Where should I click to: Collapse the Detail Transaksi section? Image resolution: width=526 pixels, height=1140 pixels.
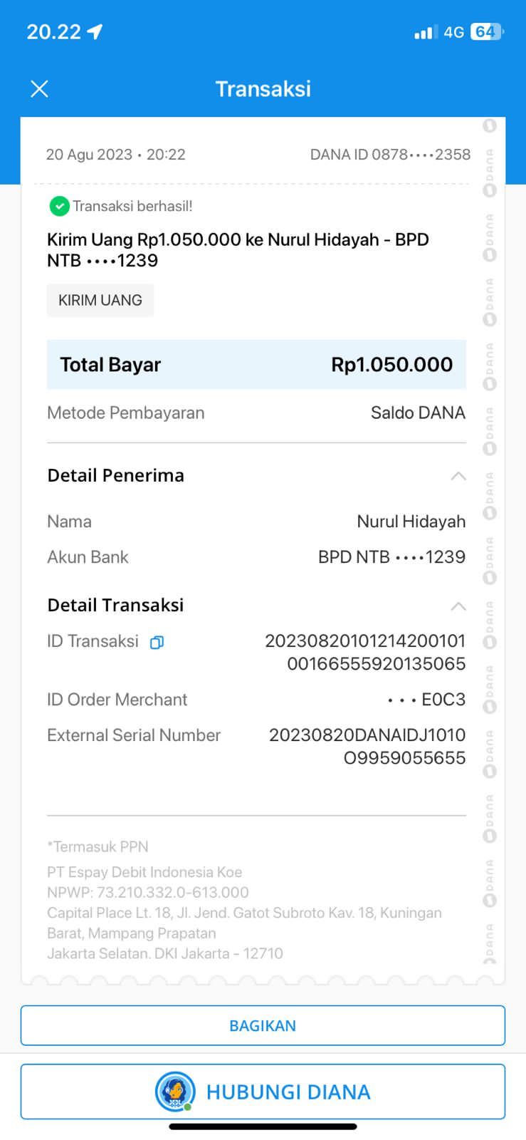click(458, 606)
